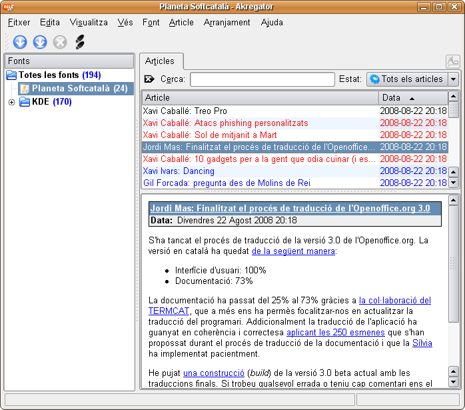Click the clear search icon beside Cerca
This screenshot has width=465, height=410.
pos(149,79)
